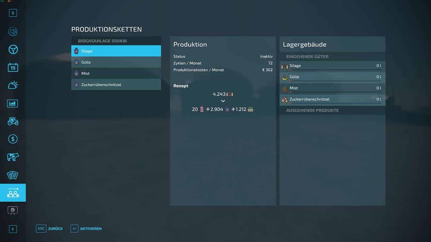Click the Silage fill level bar in Lagergebäude
This screenshot has width=431, height=242.
pos(335,70)
